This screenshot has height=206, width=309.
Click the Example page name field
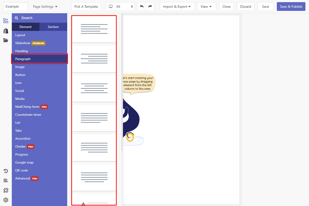[x=15, y=7]
